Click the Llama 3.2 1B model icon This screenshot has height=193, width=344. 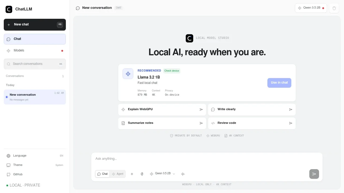pos(128,74)
